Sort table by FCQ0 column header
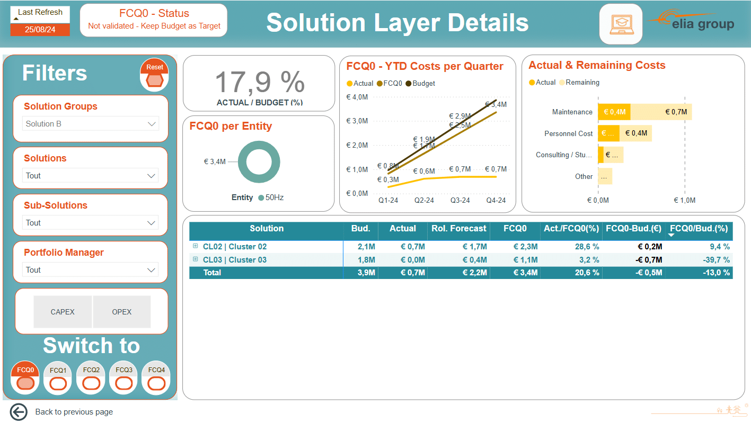The image size is (751, 423). (515, 229)
